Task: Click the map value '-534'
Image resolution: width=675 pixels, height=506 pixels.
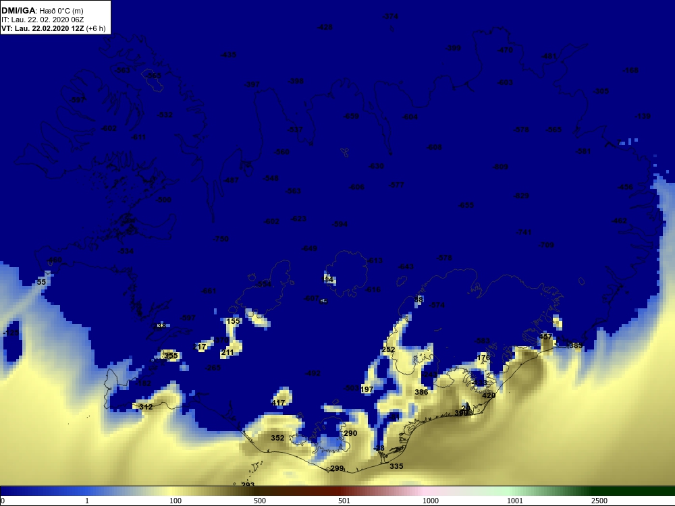Action: click(x=126, y=251)
